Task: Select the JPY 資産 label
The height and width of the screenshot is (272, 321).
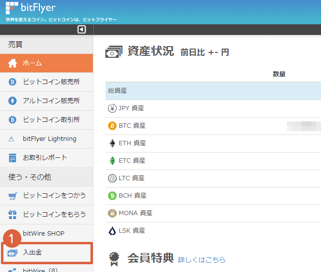Action: (131, 108)
